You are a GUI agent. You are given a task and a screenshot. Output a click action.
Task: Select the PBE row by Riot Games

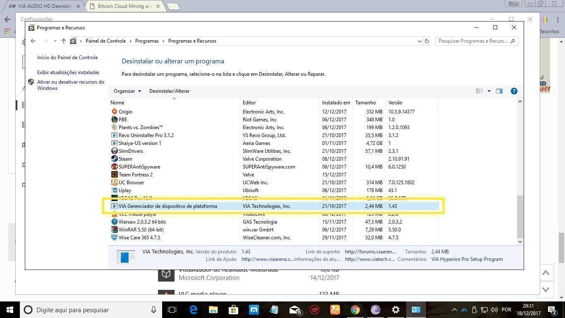point(274,119)
